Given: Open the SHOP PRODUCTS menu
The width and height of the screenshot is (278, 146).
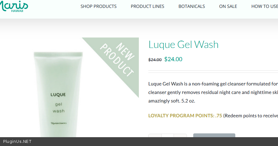Looking at the screenshot, I should pos(98,6).
